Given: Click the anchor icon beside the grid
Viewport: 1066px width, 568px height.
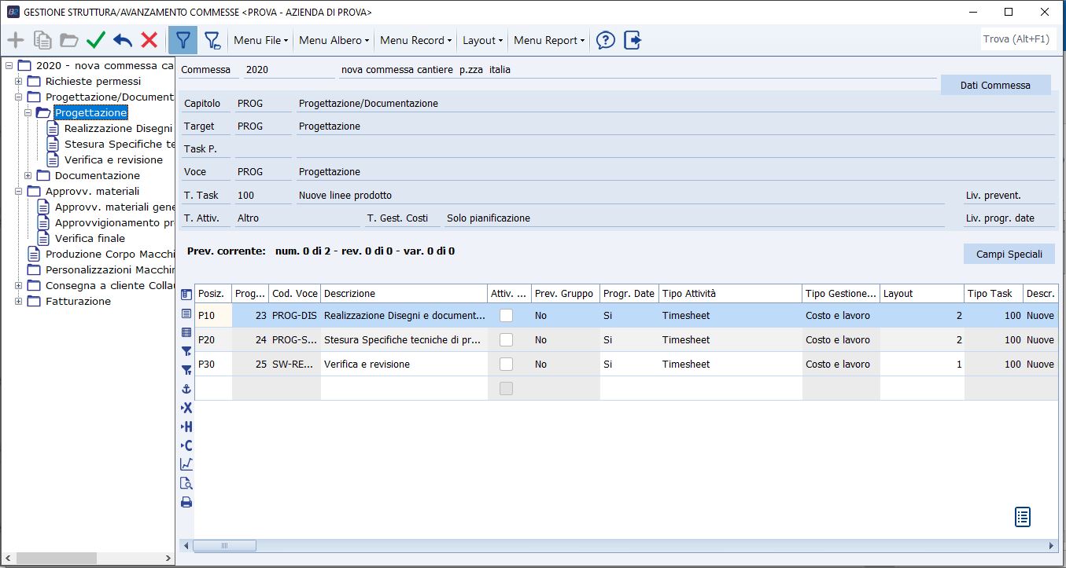Looking at the screenshot, I should pos(186,389).
